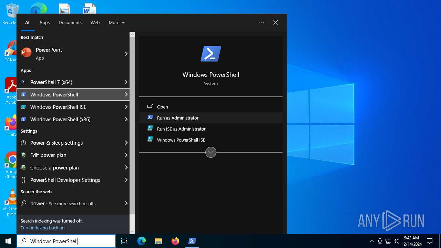Expand Windows PowerShell (x86) arrow
441x248 pixels.
[x=126, y=119]
